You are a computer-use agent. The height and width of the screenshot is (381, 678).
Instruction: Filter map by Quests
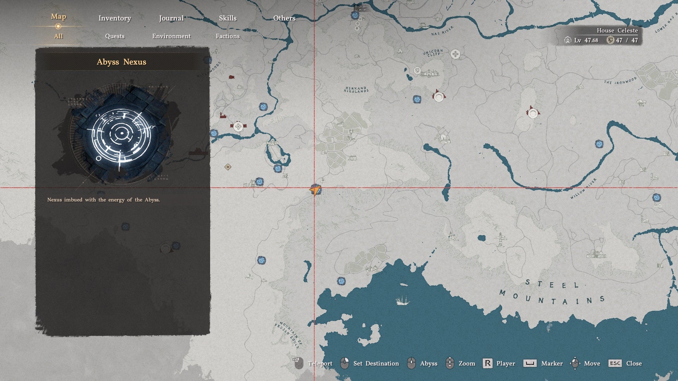coord(115,36)
